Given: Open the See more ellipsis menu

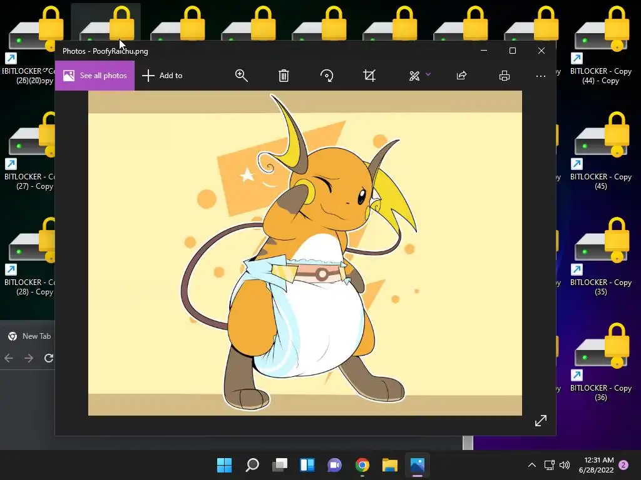Looking at the screenshot, I should pos(540,76).
